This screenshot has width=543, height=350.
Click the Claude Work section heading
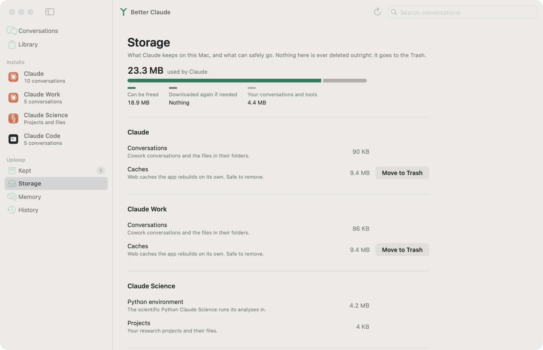[147, 209]
